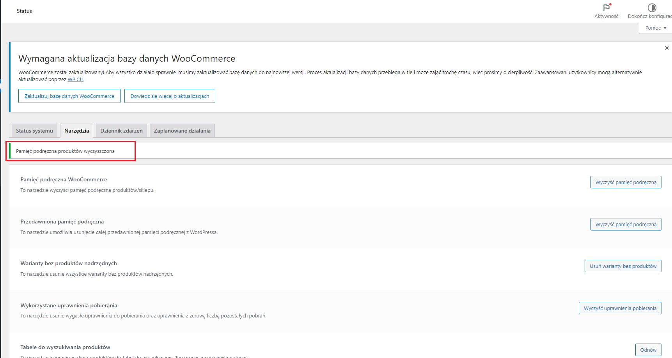Click the Wymagana aktualizacja bazy danych heading

pyautogui.click(x=127, y=58)
